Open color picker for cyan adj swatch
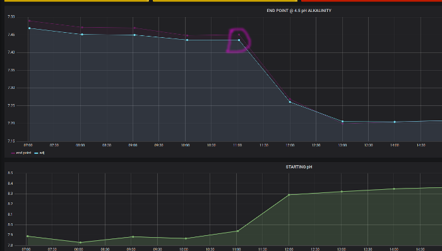This screenshot has height=251, width=442. pos(36,153)
